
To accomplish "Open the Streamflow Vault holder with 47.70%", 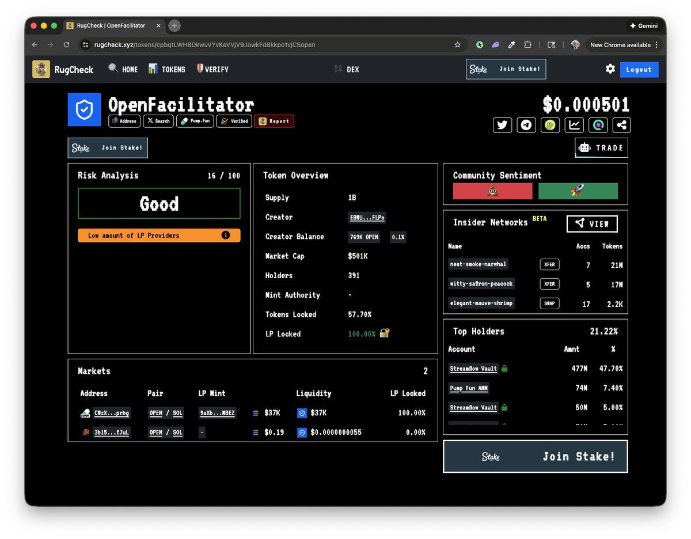I will click(473, 368).
